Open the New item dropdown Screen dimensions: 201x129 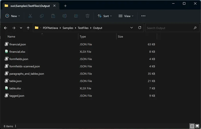point(13,16)
